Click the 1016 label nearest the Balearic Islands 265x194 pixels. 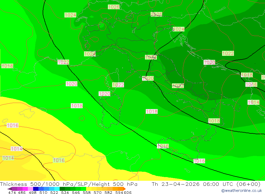point(13,125)
